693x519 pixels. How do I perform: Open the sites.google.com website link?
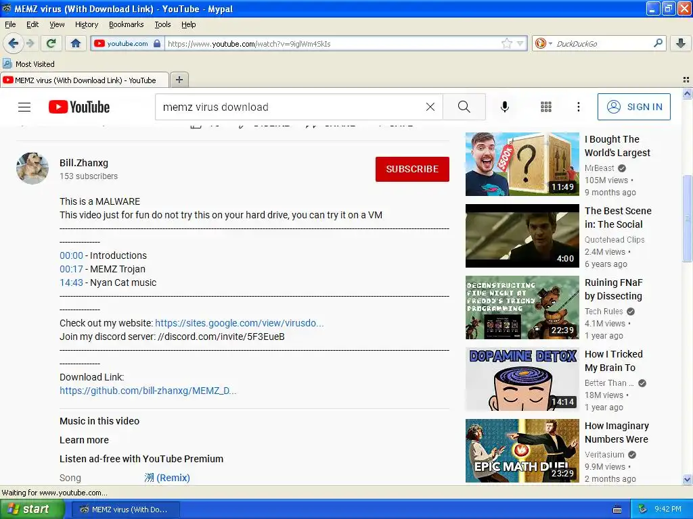pyautogui.click(x=239, y=323)
